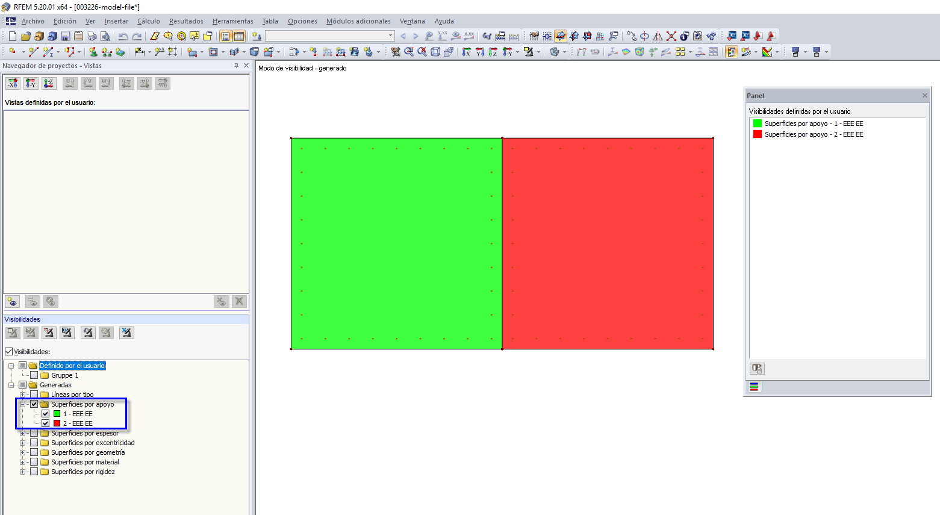The image size is (940, 515).
Task: Uncheck the 1 - EEE EE visibility
Action: 46,414
